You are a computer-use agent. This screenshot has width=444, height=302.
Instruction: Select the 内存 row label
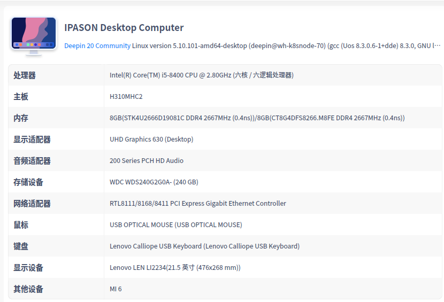pos(21,118)
